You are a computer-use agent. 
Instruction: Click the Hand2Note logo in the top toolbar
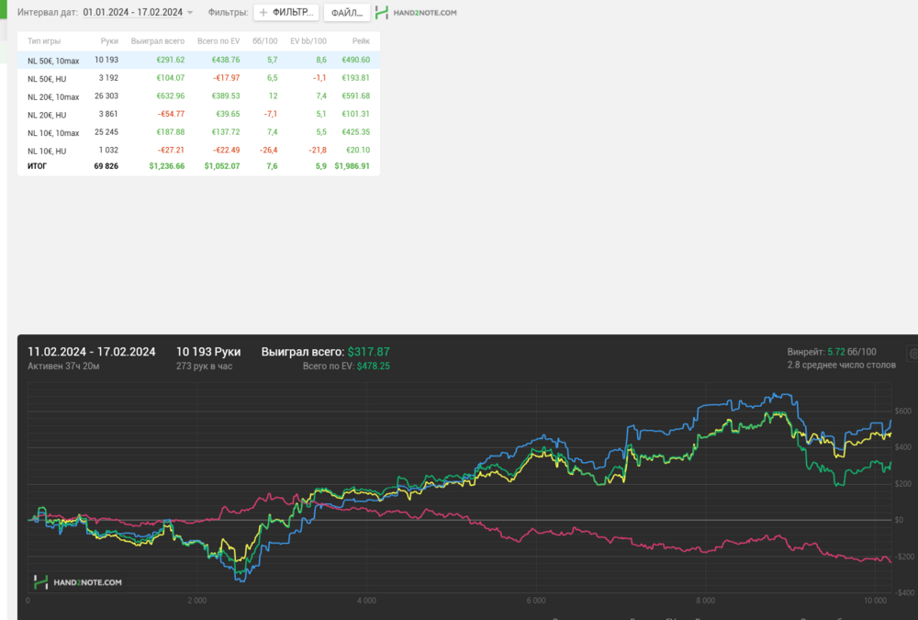pyautogui.click(x=416, y=12)
